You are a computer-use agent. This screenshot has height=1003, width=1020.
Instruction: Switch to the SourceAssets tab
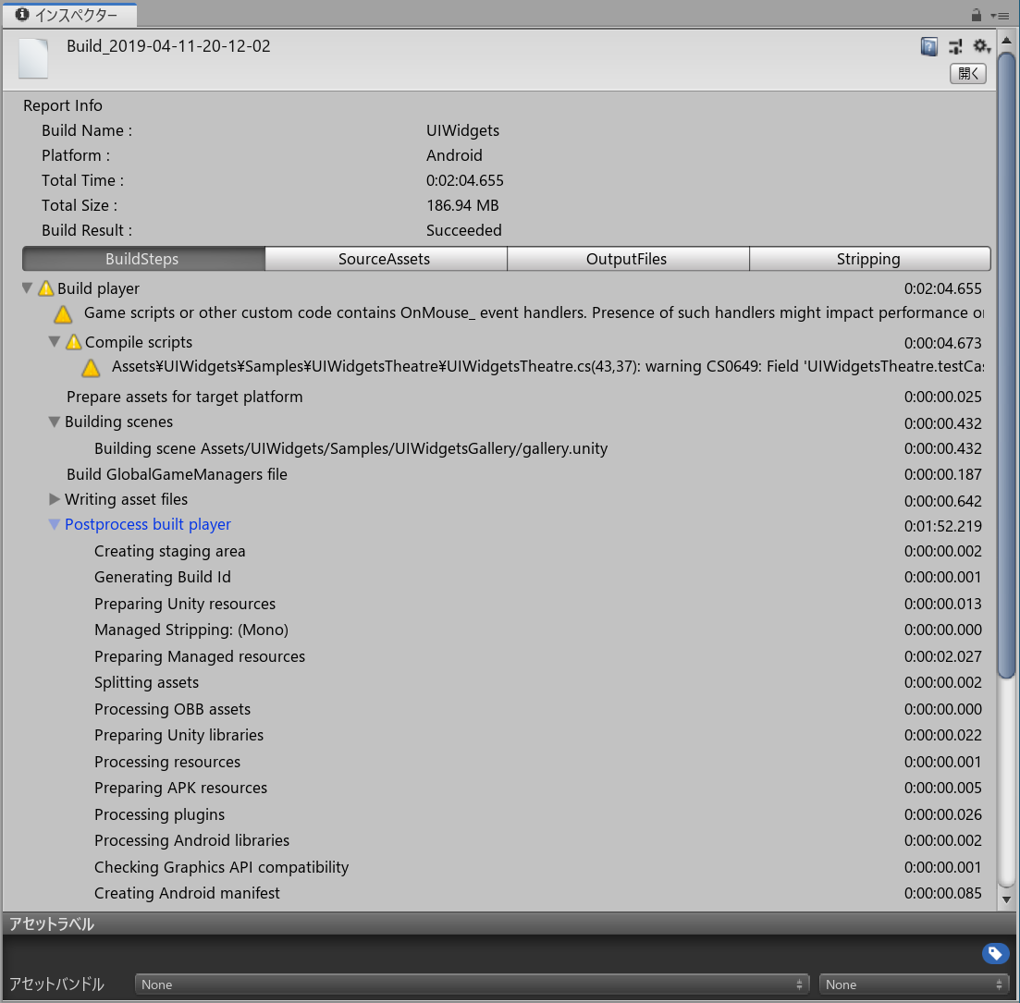coord(386,259)
